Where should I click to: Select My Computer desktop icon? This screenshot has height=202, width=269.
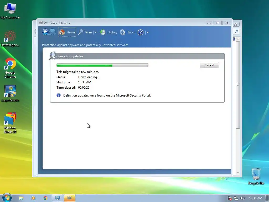click(x=10, y=11)
